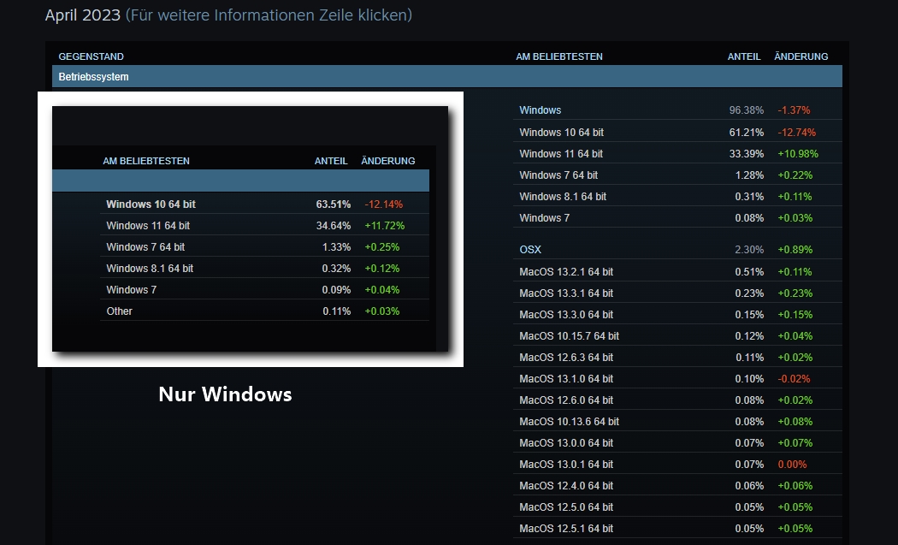Screen dimensions: 898x545
Task: Select the MacOS 12.5.0 64 bit label
Action: tap(566, 507)
